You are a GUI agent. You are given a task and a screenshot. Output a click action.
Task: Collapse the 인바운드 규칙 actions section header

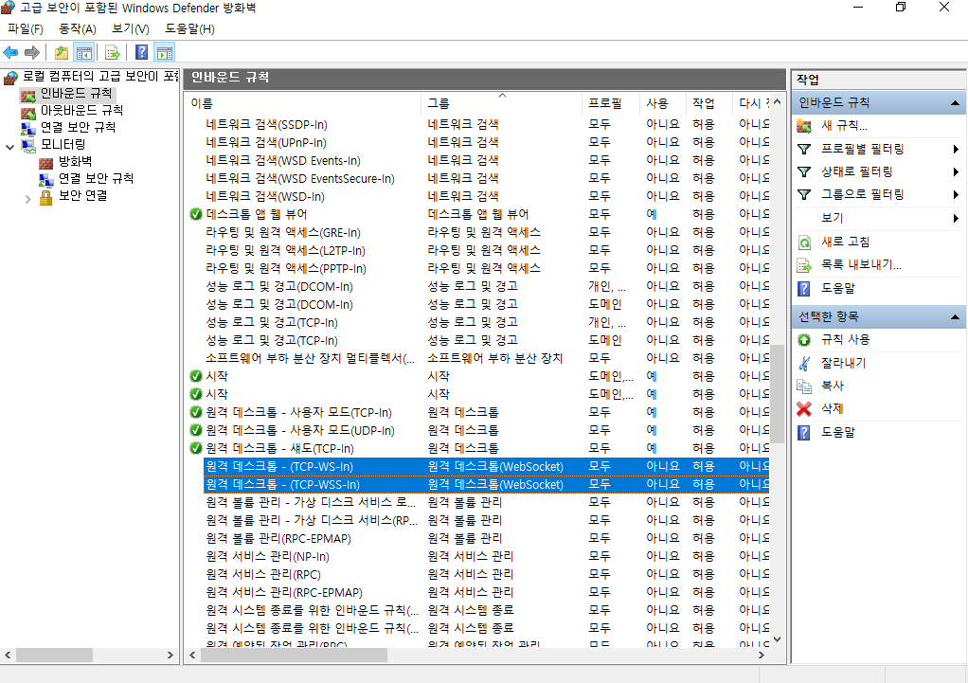955,103
